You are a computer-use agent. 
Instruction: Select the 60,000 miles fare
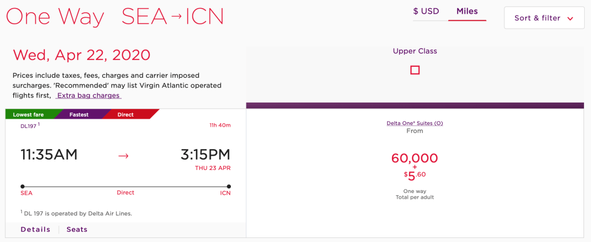(414, 158)
